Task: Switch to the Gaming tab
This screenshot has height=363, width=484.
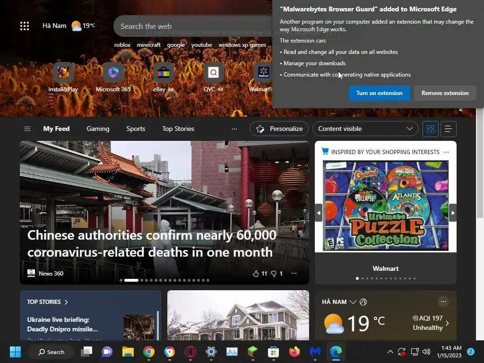Action: click(x=98, y=129)
